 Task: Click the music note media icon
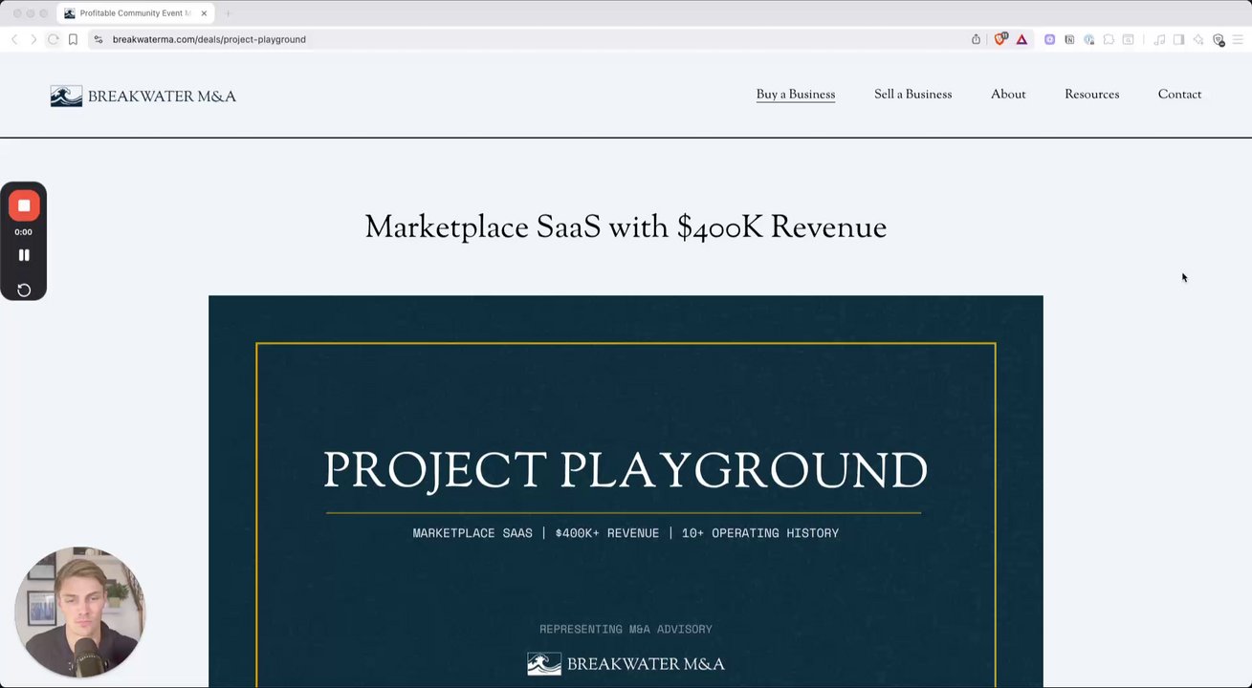coord(1159,39)
